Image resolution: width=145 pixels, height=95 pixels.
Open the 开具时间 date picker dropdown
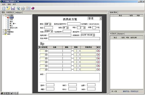94,35
